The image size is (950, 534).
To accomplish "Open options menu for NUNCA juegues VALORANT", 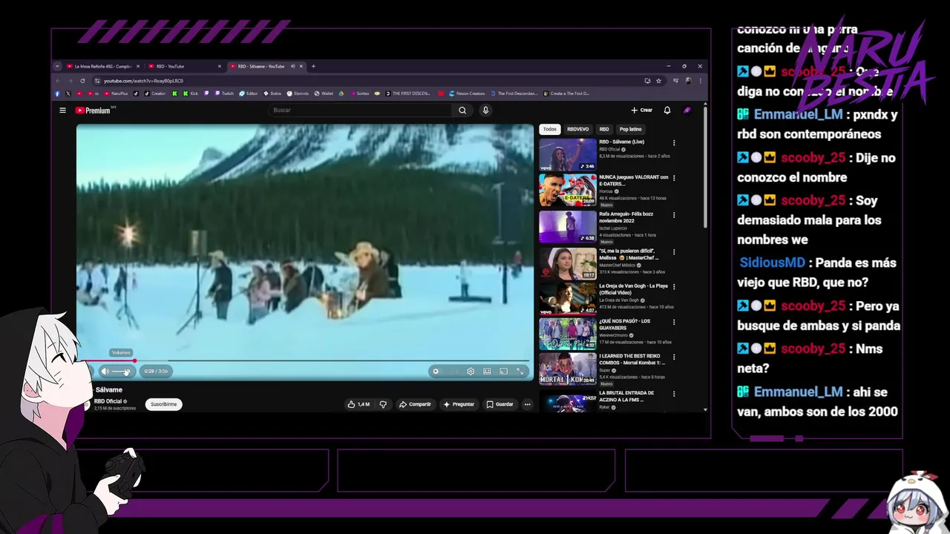I will coord(674,179).
